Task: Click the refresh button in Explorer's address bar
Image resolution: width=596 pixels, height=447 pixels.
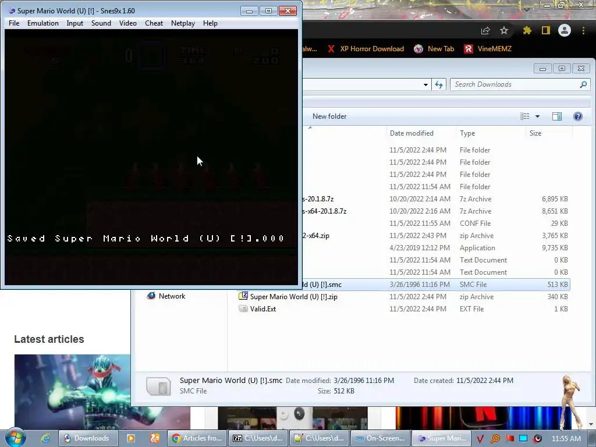Action: coord(439,84)
